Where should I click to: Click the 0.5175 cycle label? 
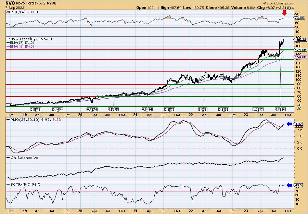113,109
